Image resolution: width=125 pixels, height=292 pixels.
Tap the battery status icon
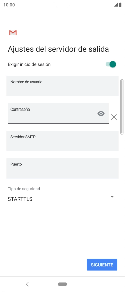pos(120,5)
